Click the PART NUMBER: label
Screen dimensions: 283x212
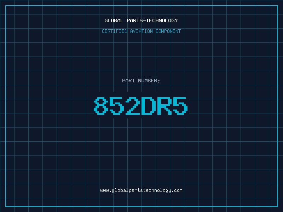tap(141, 81)
